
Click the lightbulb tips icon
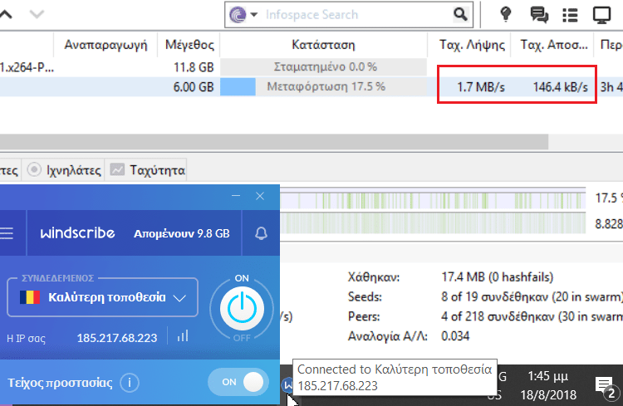pyautogui.click(x=505, y=14)
